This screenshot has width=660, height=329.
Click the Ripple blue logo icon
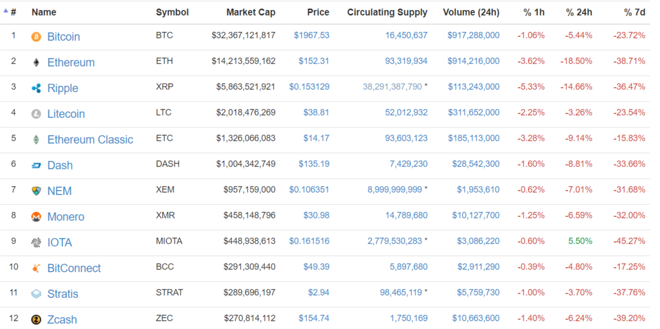[36, 88]
